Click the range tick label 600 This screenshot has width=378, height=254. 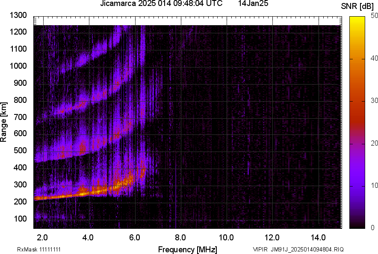pyautogui.click(x=20, y=133)
